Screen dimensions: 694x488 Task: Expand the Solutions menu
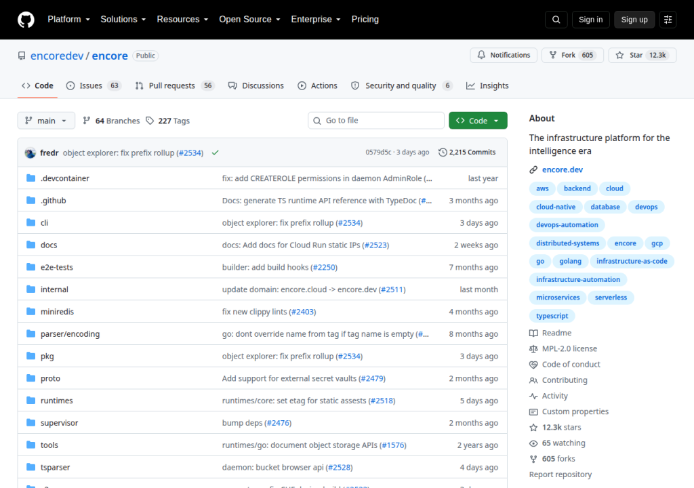[x=123, y=20]
